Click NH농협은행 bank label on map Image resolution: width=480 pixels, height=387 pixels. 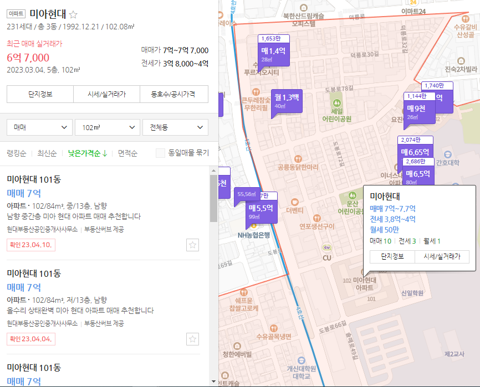254,235
